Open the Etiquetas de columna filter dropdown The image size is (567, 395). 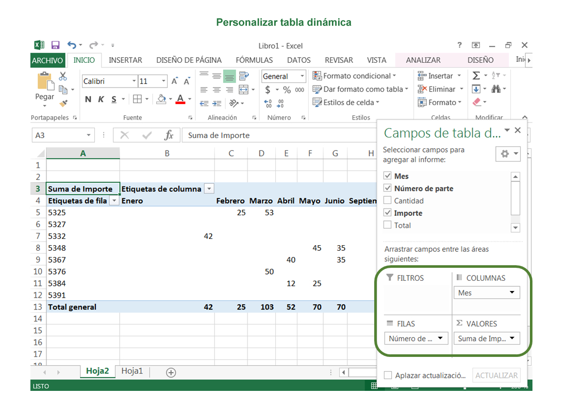point(209,188)
